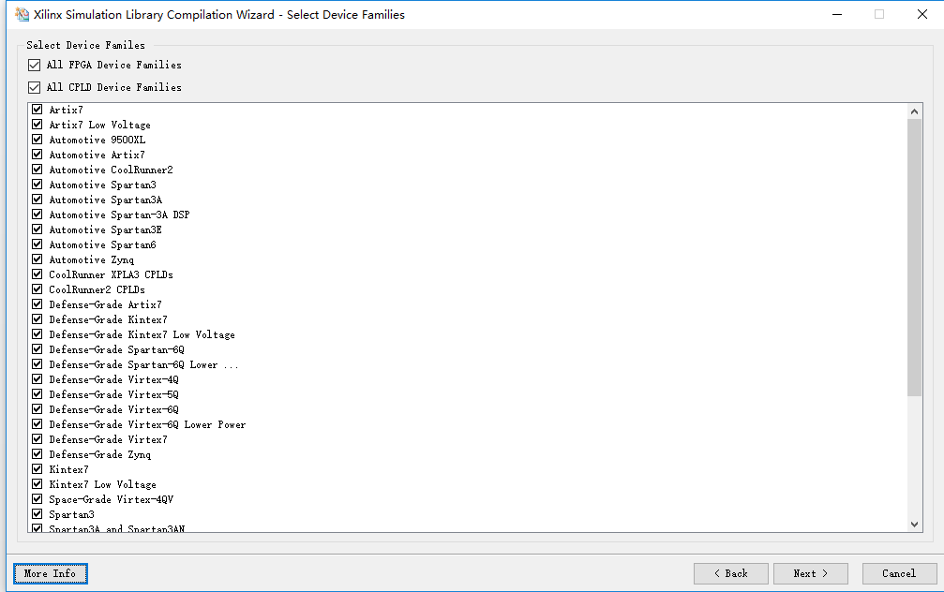
Task: Toggle Defense-Grade Artix7 checkbox
Action: tap(37, 304)
